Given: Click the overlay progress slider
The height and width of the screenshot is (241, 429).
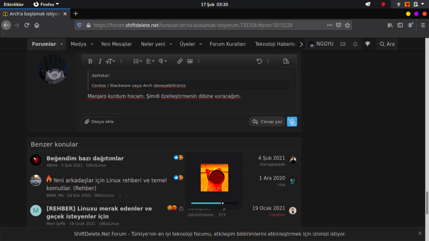Looking at the screenshot, I should pyautogui.click(x=214, y=203).
